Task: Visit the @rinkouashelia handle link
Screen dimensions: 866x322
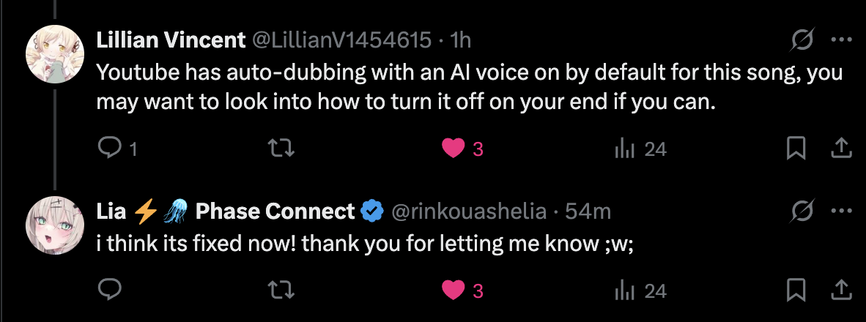Action: pyautogui.click(x=469, y=211)
